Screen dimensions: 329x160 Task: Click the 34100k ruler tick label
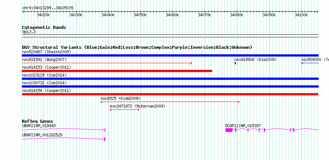pyautogui.click(x=302, y=15)
